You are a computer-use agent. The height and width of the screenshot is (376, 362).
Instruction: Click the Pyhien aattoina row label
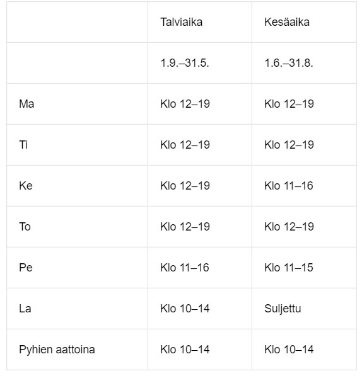tap(57, 350)
